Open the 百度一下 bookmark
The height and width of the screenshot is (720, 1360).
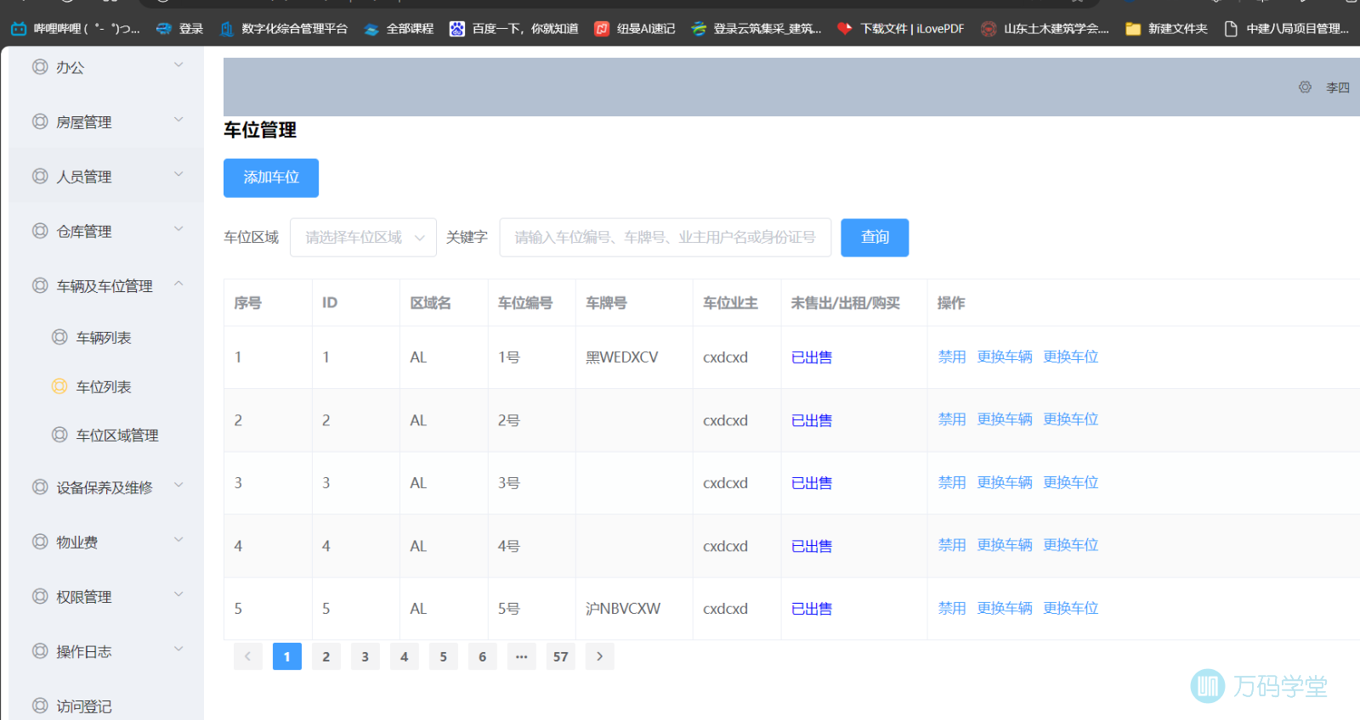coord(513,29)
